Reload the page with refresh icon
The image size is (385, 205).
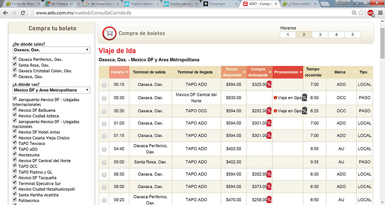coord(23,13)
